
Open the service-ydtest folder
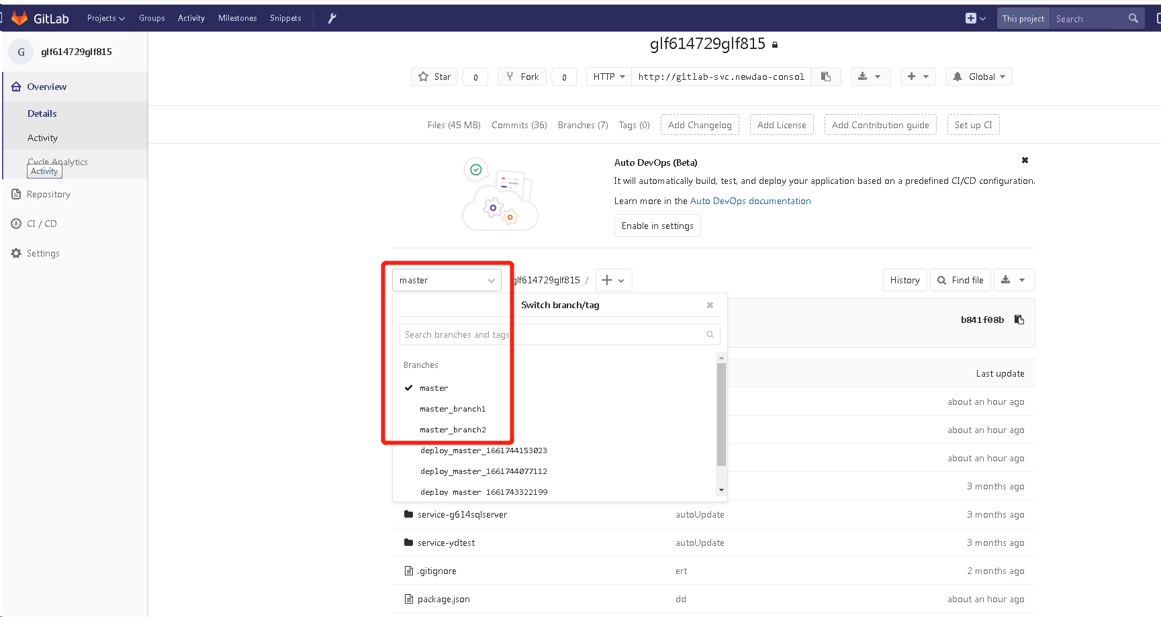[x=446, y=542]
